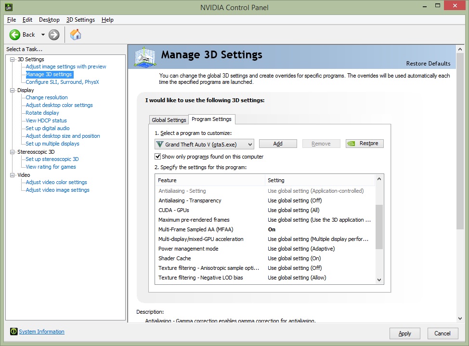
Task: Click the NVIDIA Control Panel title bar icon
Action: (9, 7)
